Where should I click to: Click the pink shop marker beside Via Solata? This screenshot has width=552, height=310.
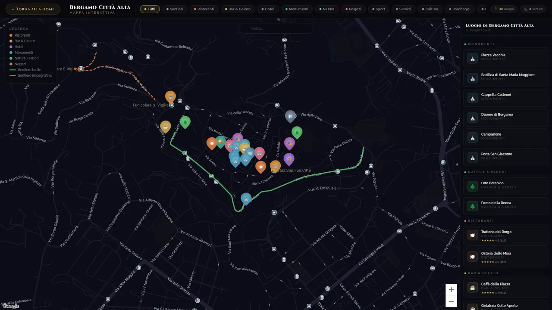coord(259,153)
